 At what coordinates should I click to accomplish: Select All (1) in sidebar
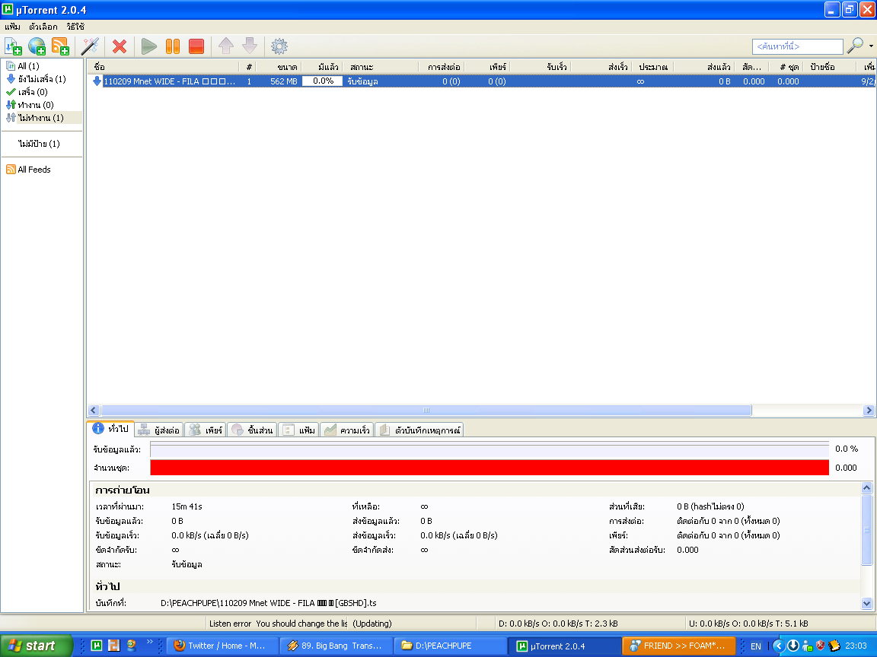(28, 66)
